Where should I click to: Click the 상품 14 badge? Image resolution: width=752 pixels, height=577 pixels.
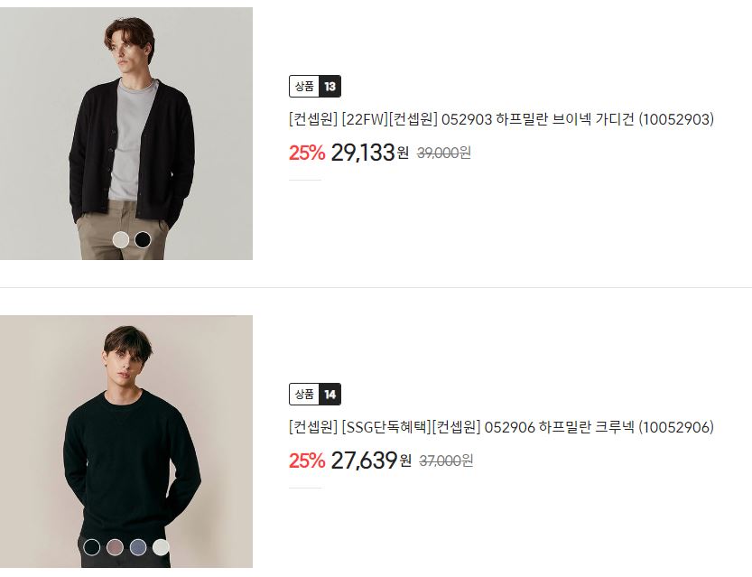pyautogui.click(x=315, y=395)
